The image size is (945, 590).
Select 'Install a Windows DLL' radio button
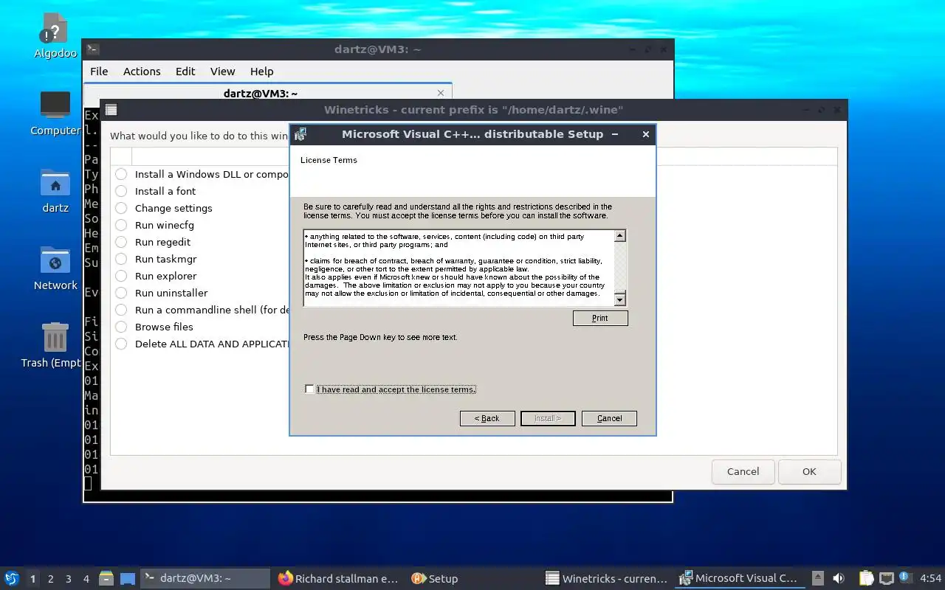click(121, 174)
